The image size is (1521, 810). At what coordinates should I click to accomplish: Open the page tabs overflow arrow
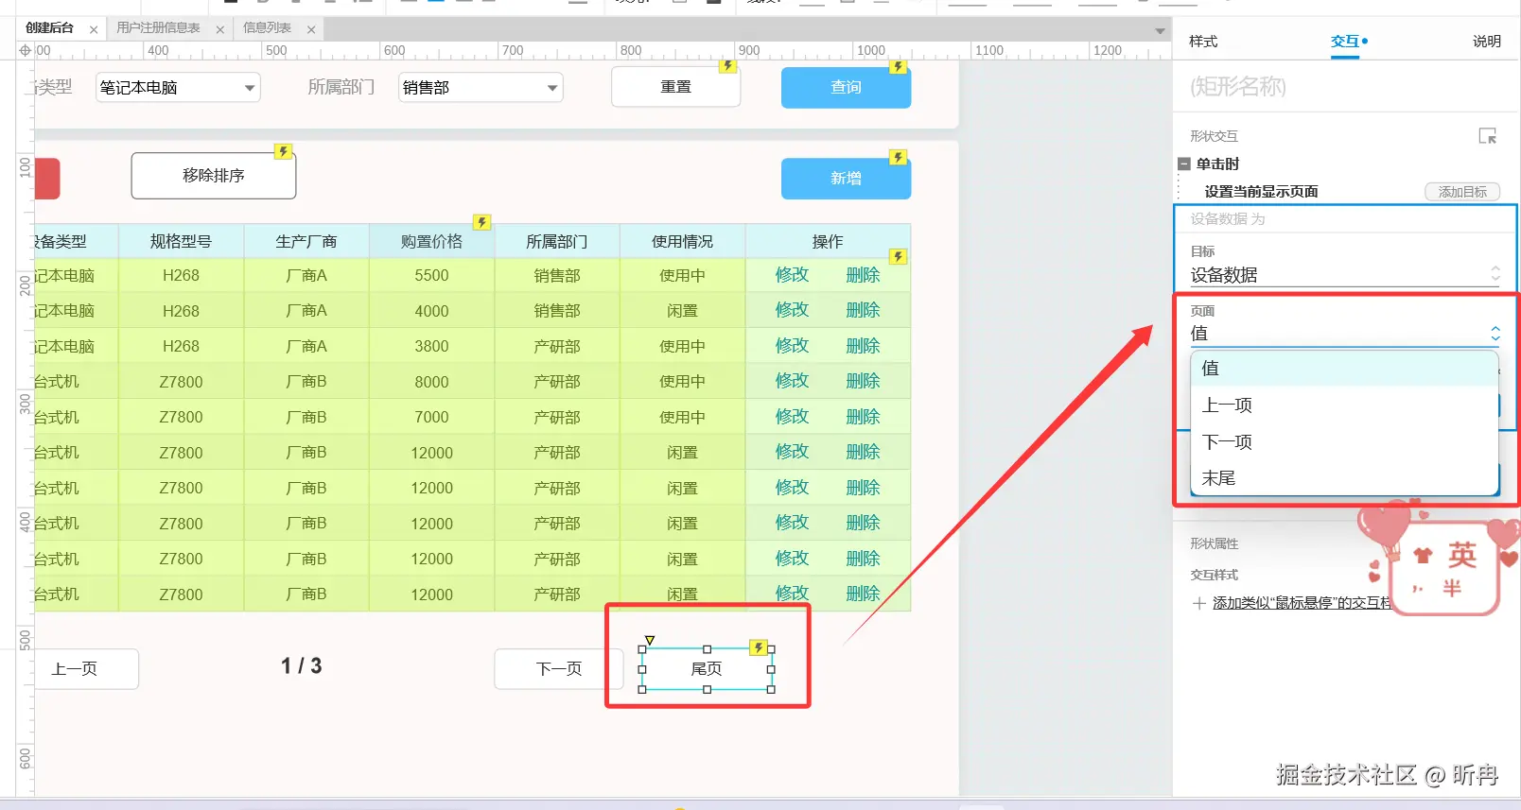[x=1160, y=31]
